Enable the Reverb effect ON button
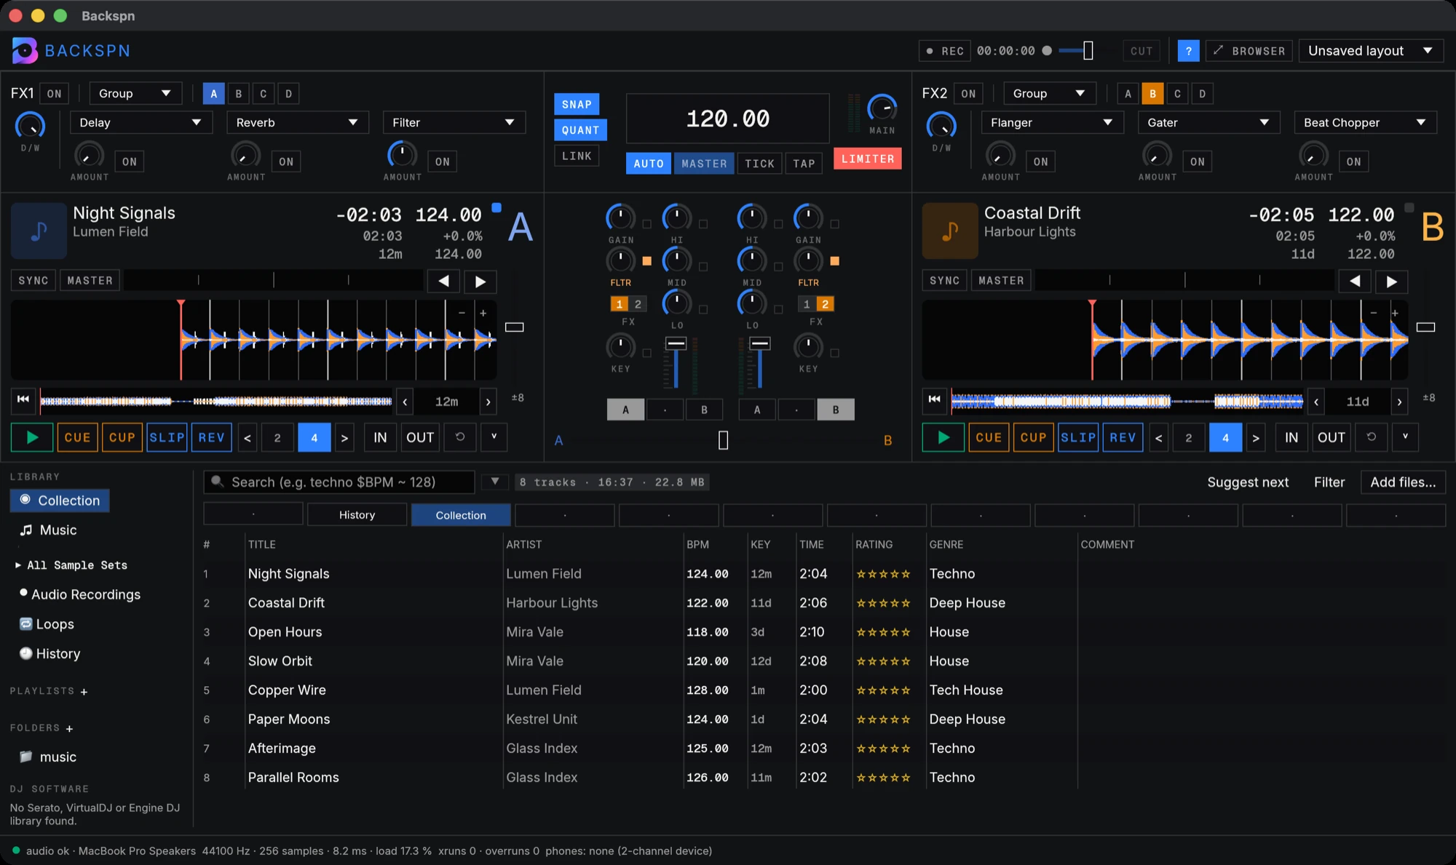 point(286,162)
